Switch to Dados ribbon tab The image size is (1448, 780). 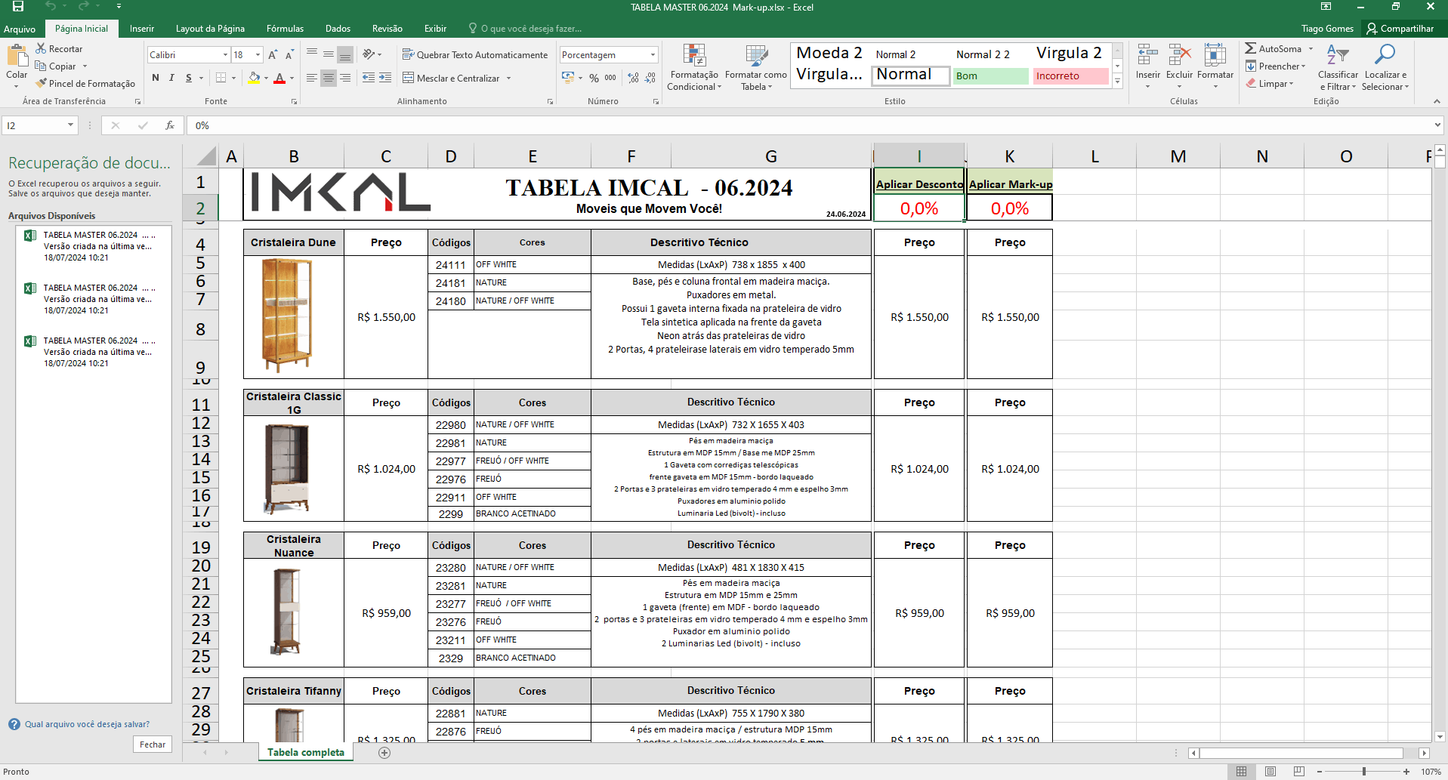(x=338, y=29)
